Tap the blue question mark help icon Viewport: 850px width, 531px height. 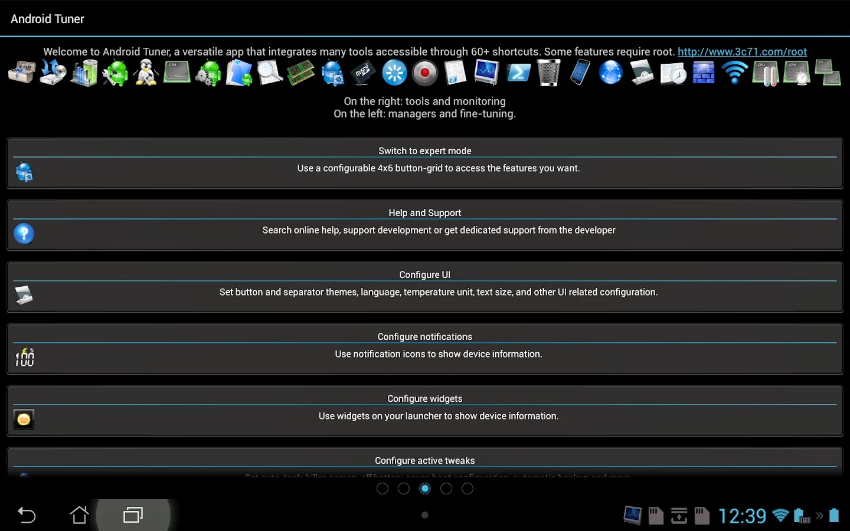click(24, 234)
